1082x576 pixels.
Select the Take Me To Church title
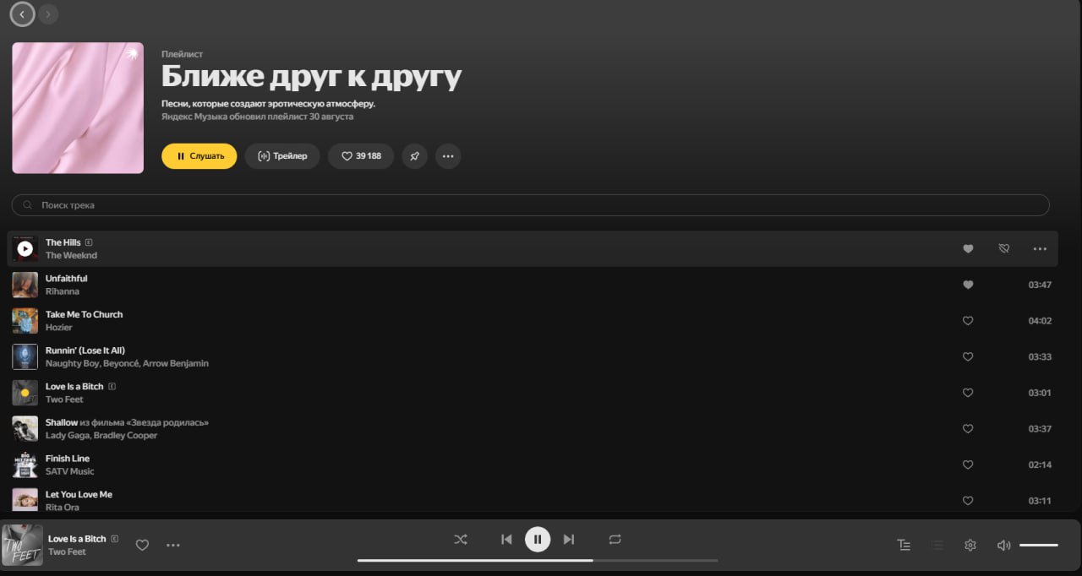(84, 314)
